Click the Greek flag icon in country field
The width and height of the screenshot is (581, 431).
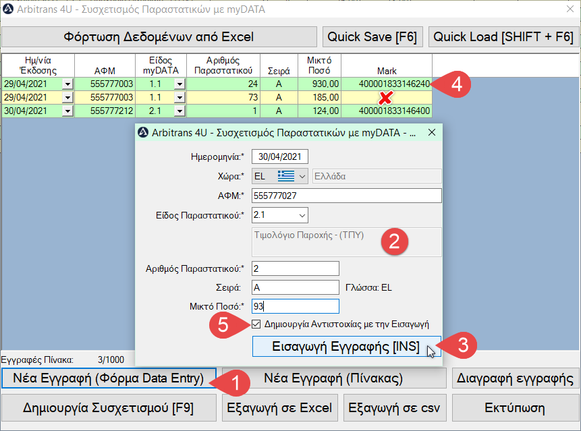[286, 176]
